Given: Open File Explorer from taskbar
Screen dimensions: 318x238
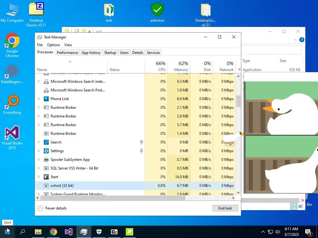Looking at the screenshot, I should [x=38, y=232].
